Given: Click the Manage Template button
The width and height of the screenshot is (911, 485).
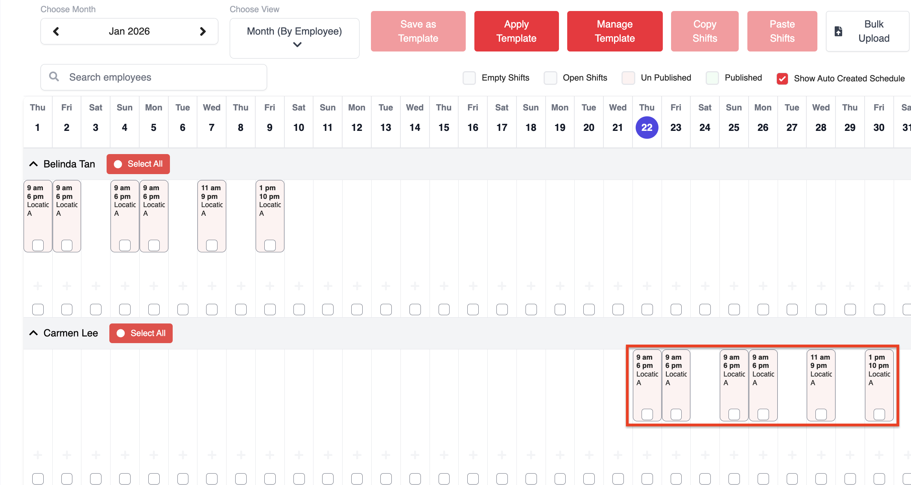Looking at the screenshot, I should [614, 31].
